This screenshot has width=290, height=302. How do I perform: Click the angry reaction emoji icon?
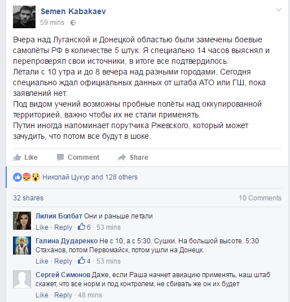coord(27,177)
